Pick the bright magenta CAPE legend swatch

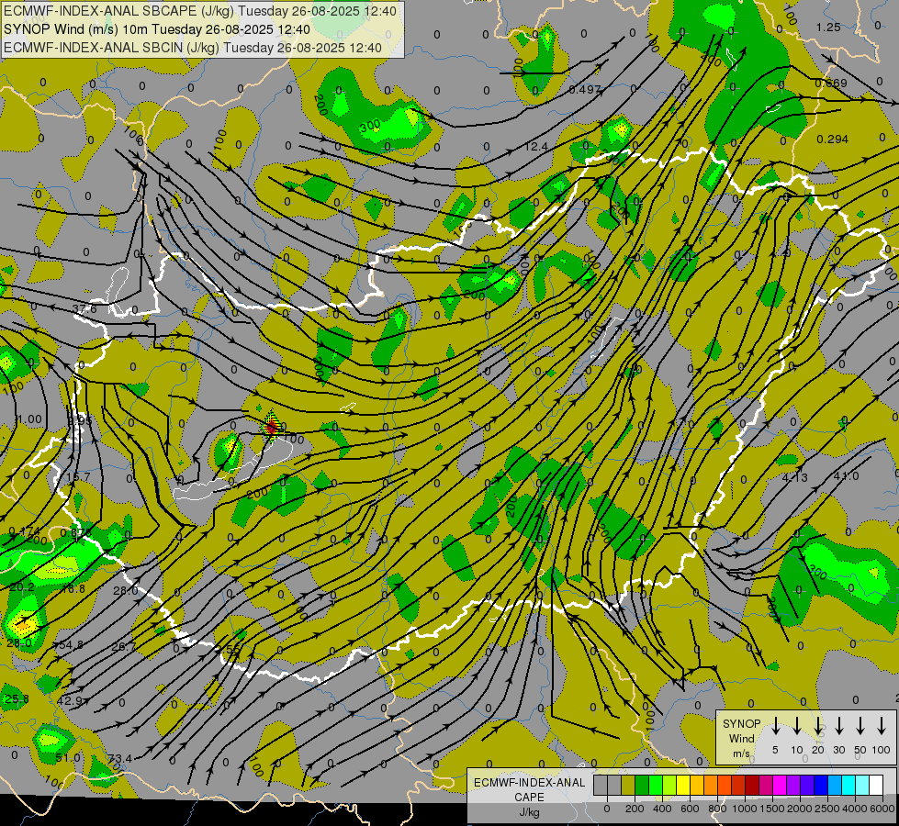(780, 786)
